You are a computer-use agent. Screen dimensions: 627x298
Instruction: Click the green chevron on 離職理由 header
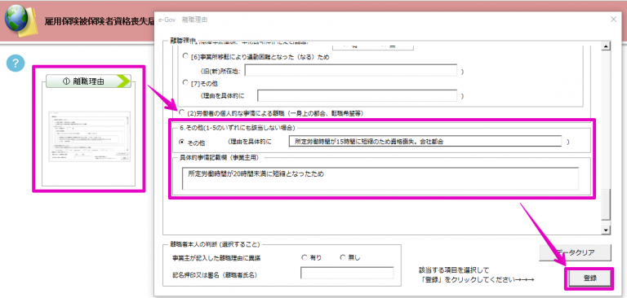click(x=123, y=81)
